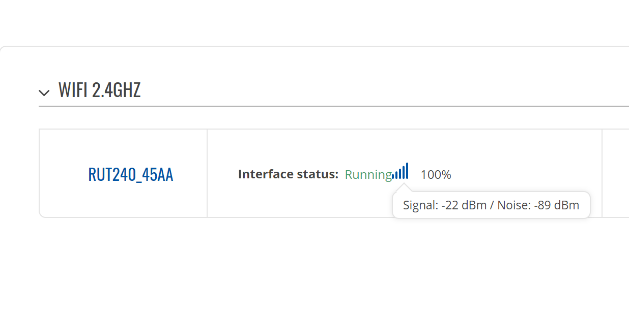Click the 100% signal percentage value

436,175
